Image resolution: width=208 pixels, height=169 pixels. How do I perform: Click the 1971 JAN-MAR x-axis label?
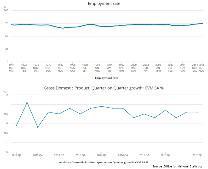11,67
